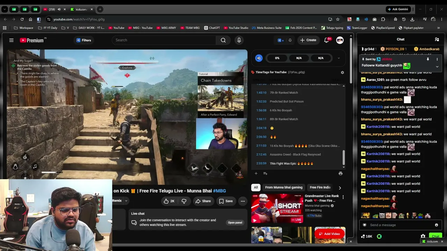The image size is (447, 251).
Task: Open a new browser tab
Action: tap(100, 9)
